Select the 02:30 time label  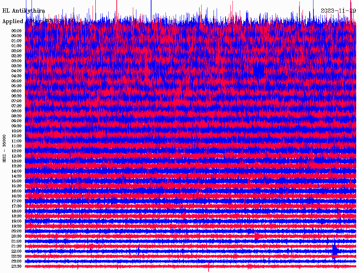coord(16,56)
